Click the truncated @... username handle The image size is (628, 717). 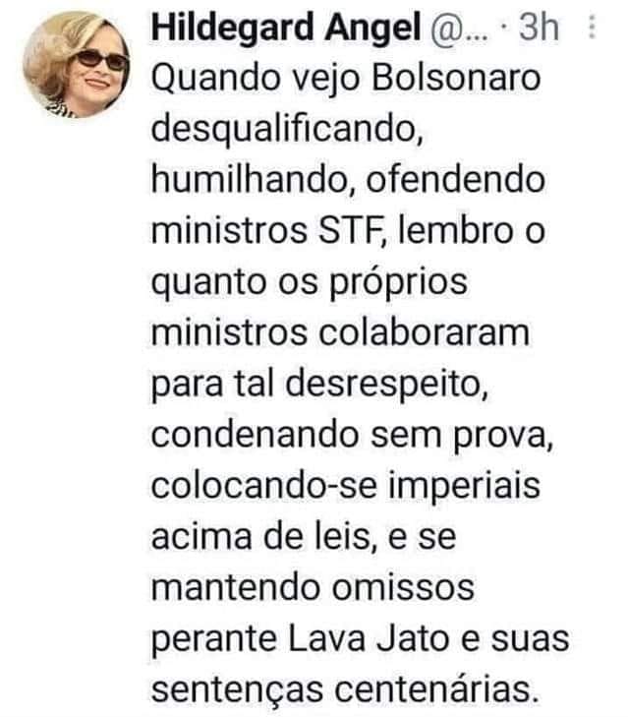[x=459, y=29]
